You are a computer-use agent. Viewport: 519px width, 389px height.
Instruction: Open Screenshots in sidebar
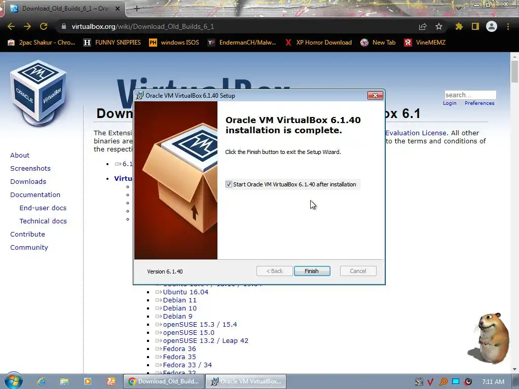click(x=30, y=168)
